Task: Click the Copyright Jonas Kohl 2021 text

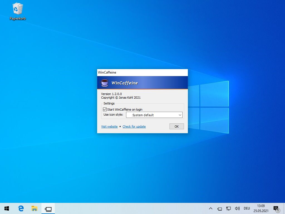Action: [121, 98]
